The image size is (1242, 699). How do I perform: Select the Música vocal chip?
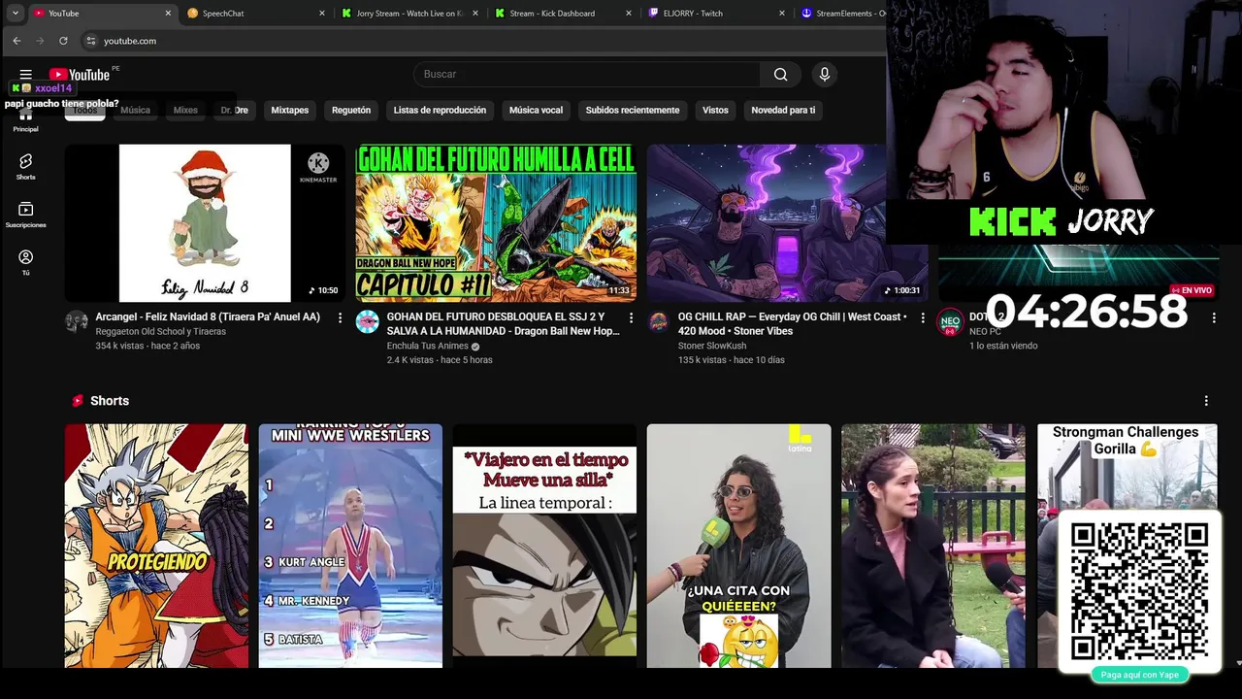click(x=536, y=111)
